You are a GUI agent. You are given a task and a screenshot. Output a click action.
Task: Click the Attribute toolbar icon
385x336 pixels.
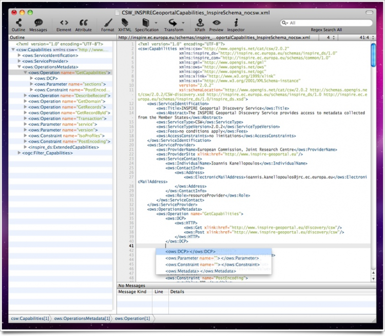(83, 23)
